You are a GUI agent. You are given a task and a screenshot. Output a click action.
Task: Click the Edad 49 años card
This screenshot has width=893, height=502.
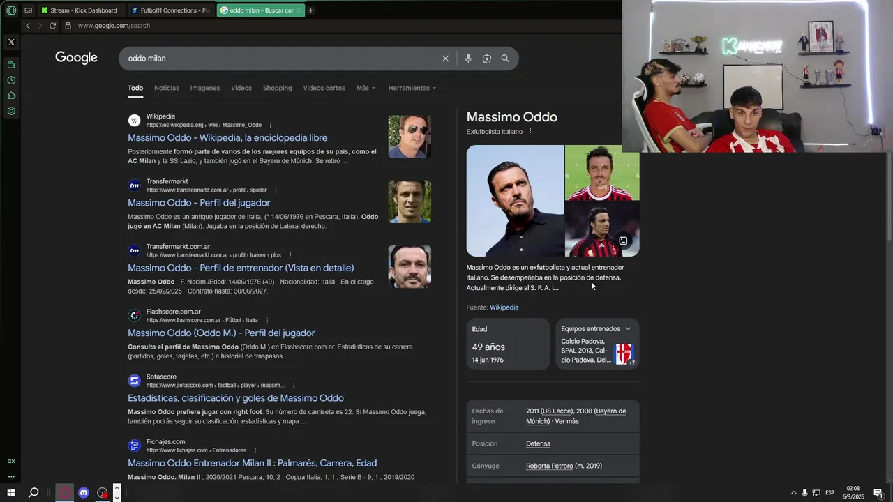(x=508, y=344)
